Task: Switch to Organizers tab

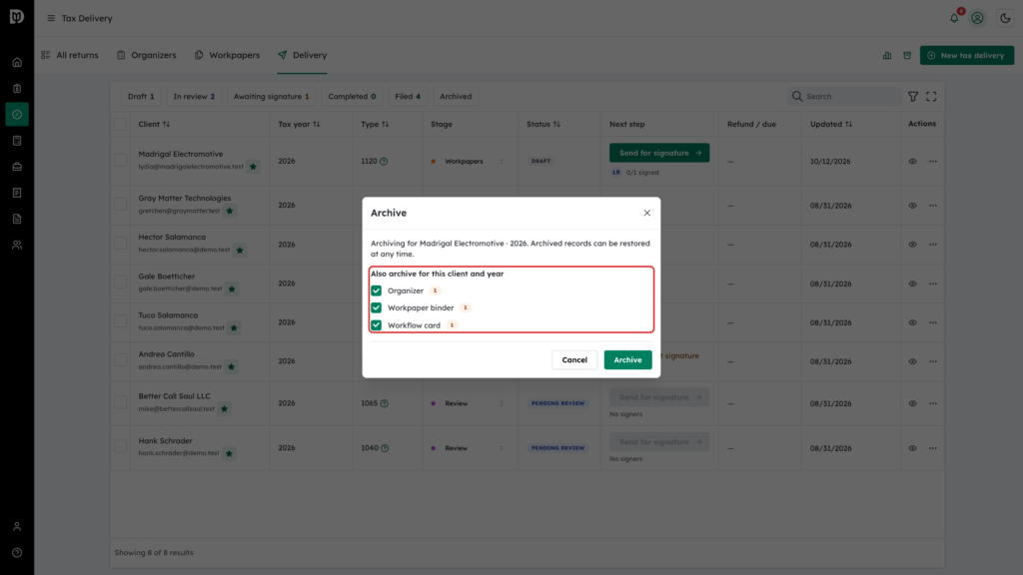Action: [147, 56]
